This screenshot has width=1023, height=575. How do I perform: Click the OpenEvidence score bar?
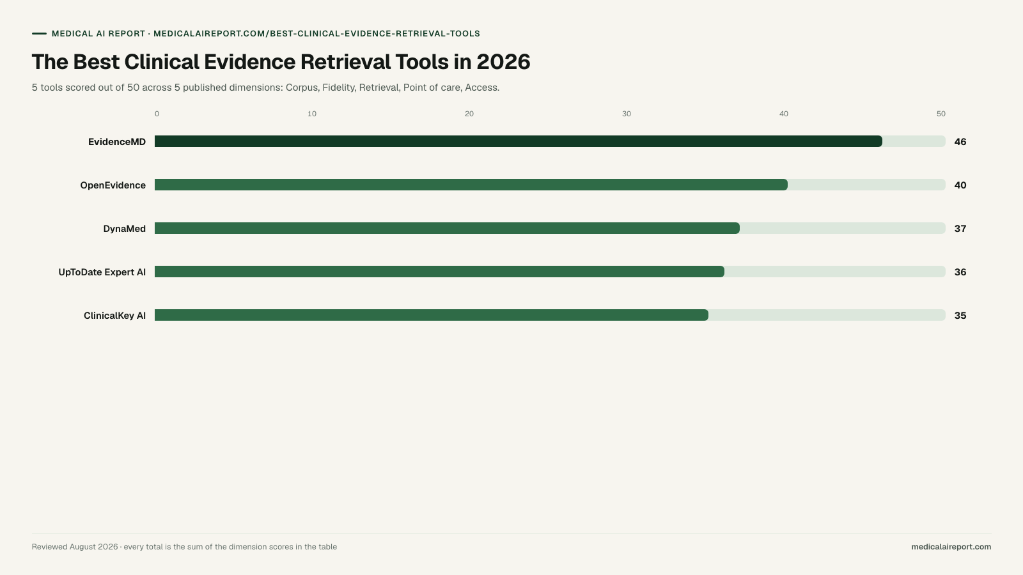tap(471, 185)
